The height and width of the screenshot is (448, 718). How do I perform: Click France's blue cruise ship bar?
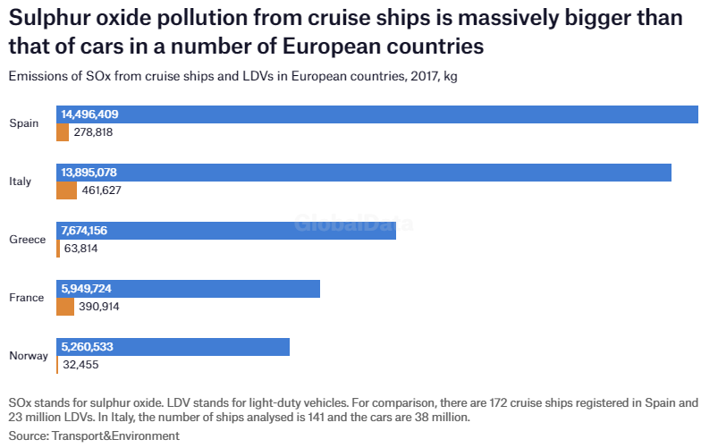[x=188, y=289]
